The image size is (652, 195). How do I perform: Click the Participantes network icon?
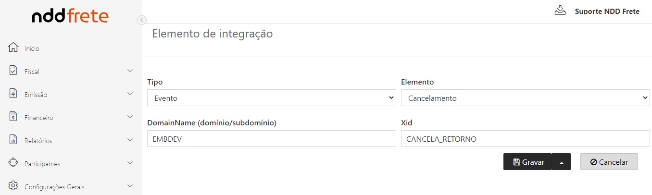coord(13,163)
